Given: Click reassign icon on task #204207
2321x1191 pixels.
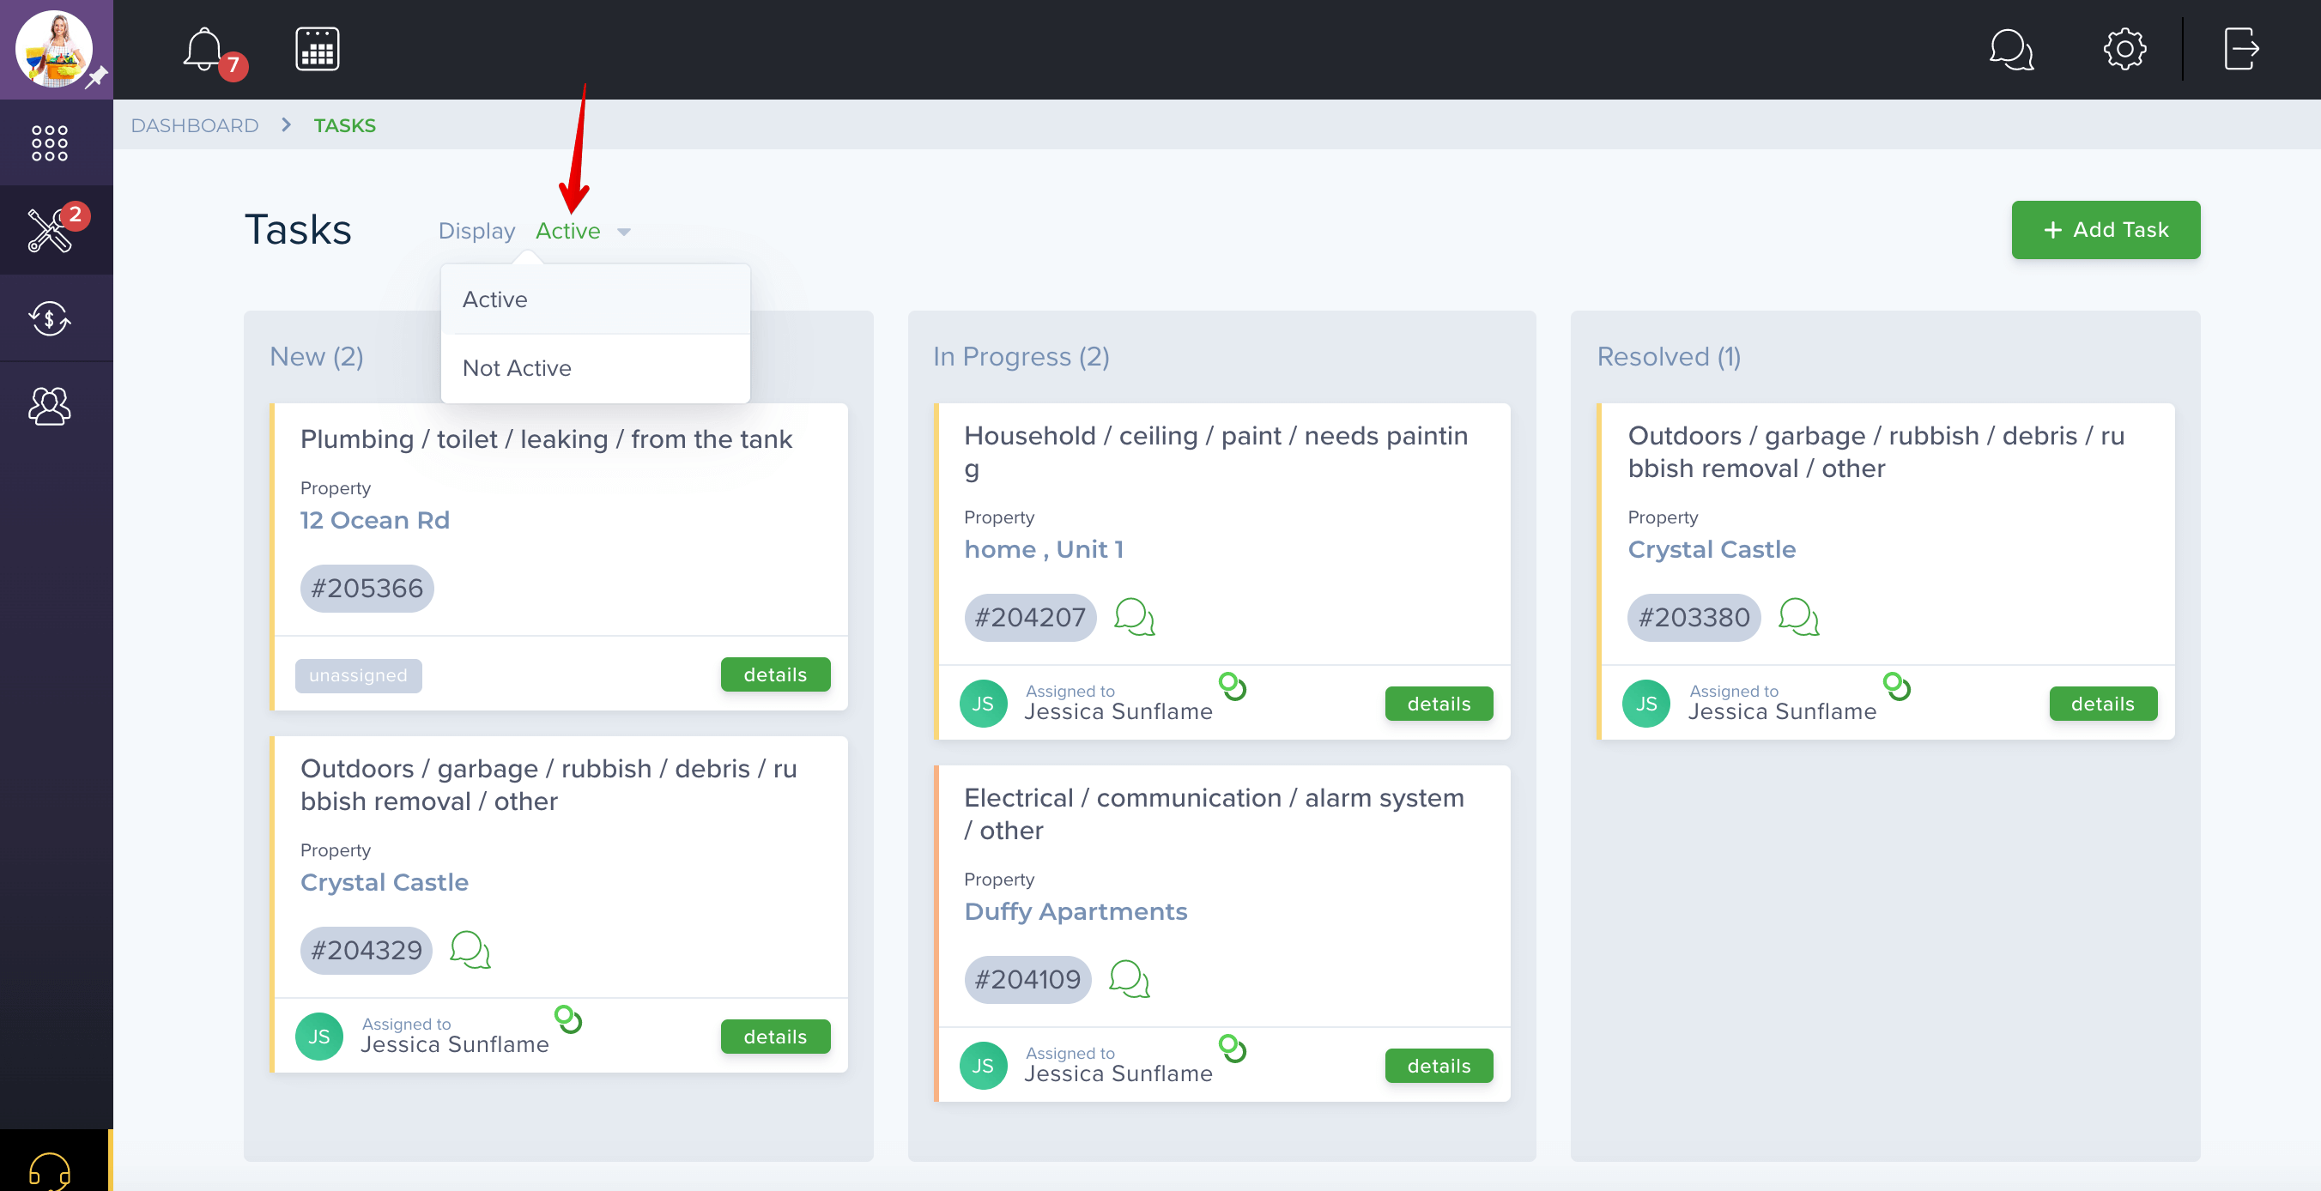Looking at the screenshot, I should [x=1233, y=686].
